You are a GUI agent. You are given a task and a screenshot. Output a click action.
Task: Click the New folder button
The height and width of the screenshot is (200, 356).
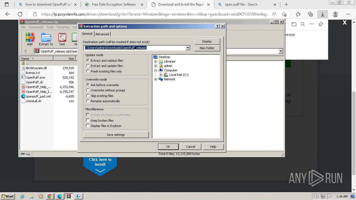point(207,48)
